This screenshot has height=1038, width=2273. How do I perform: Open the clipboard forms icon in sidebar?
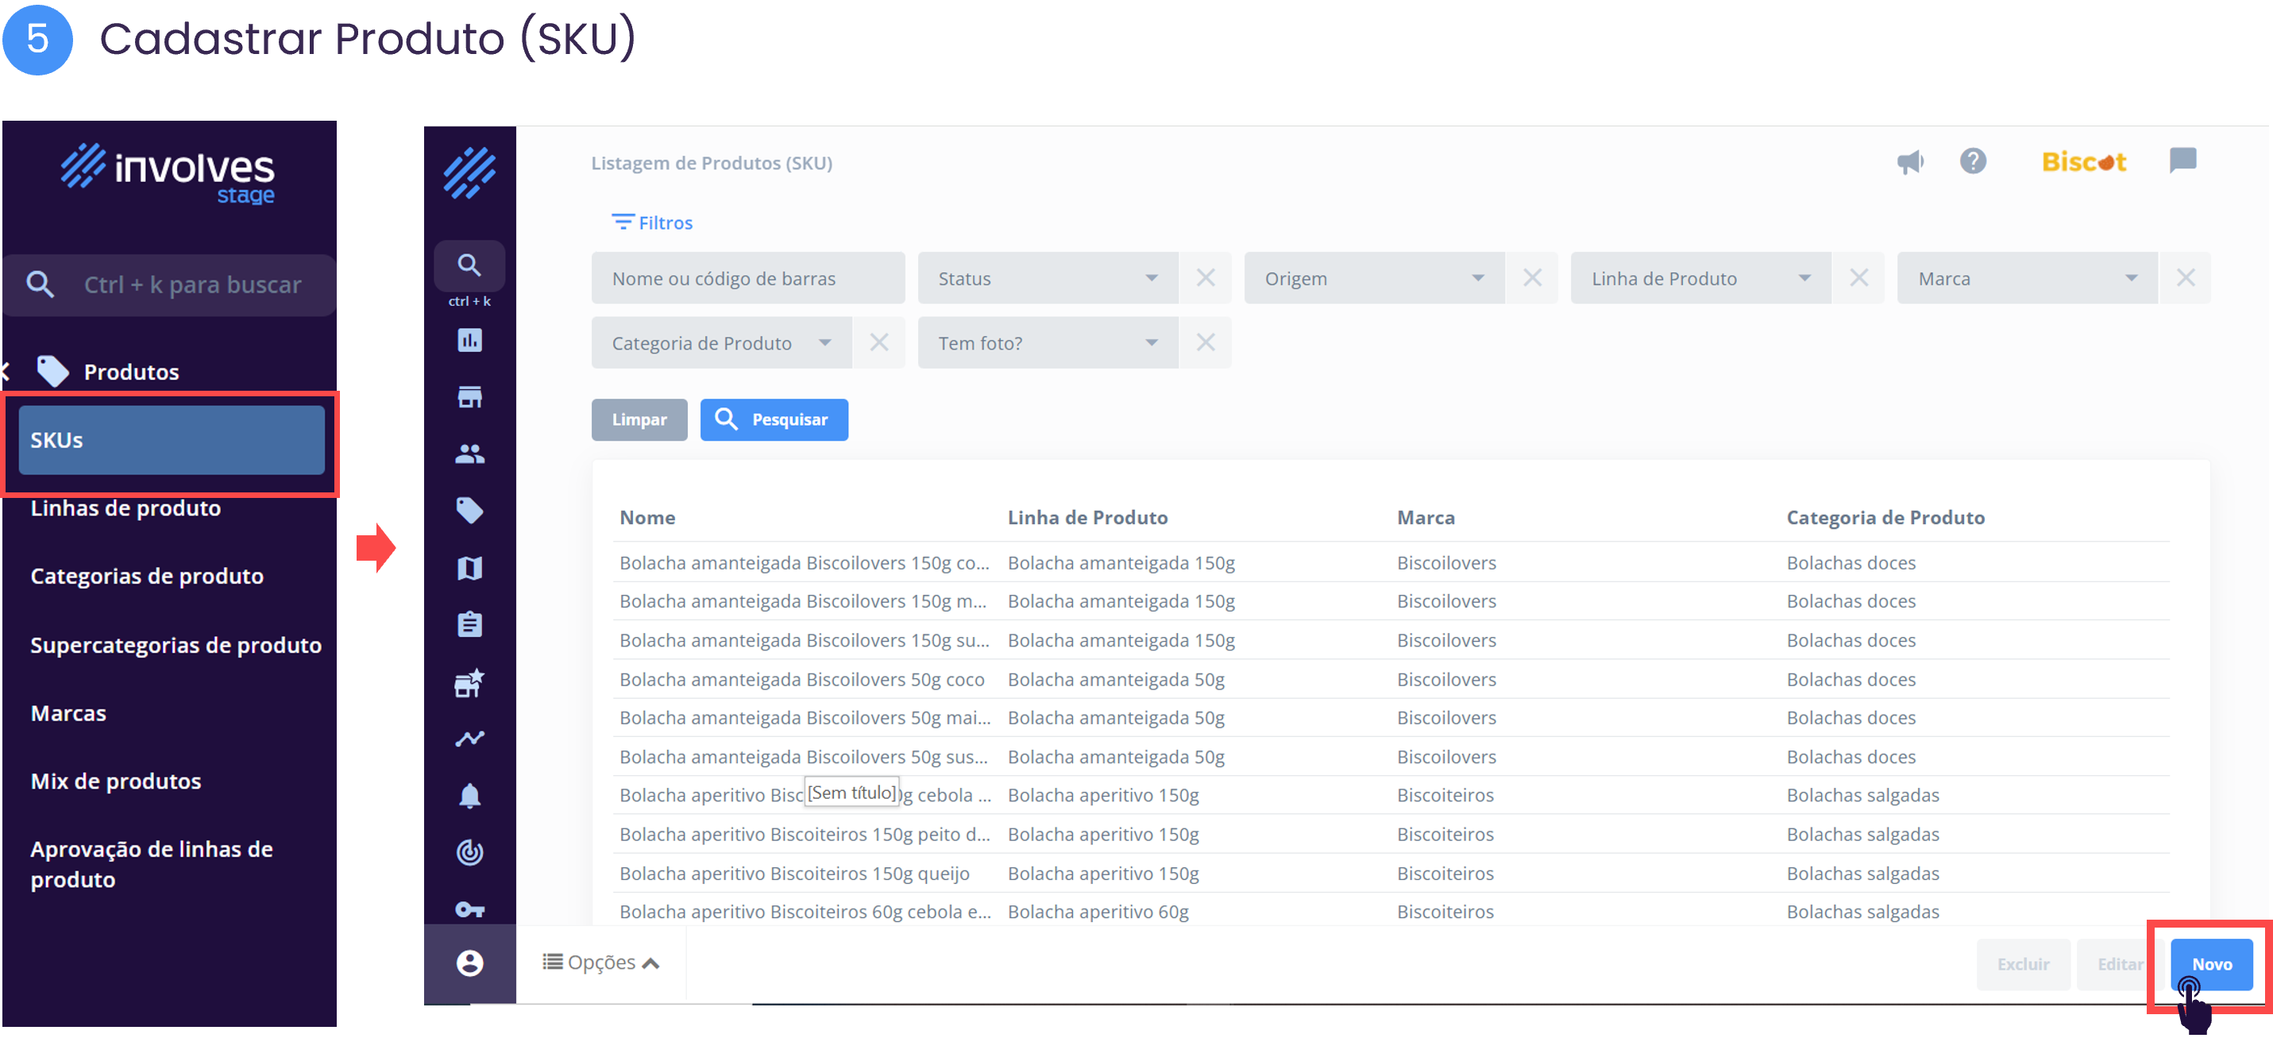tap(469, 625)
